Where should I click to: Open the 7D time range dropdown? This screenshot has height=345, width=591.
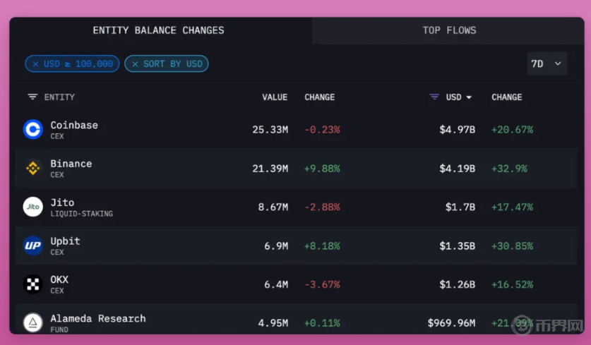(x=547, y=63)
